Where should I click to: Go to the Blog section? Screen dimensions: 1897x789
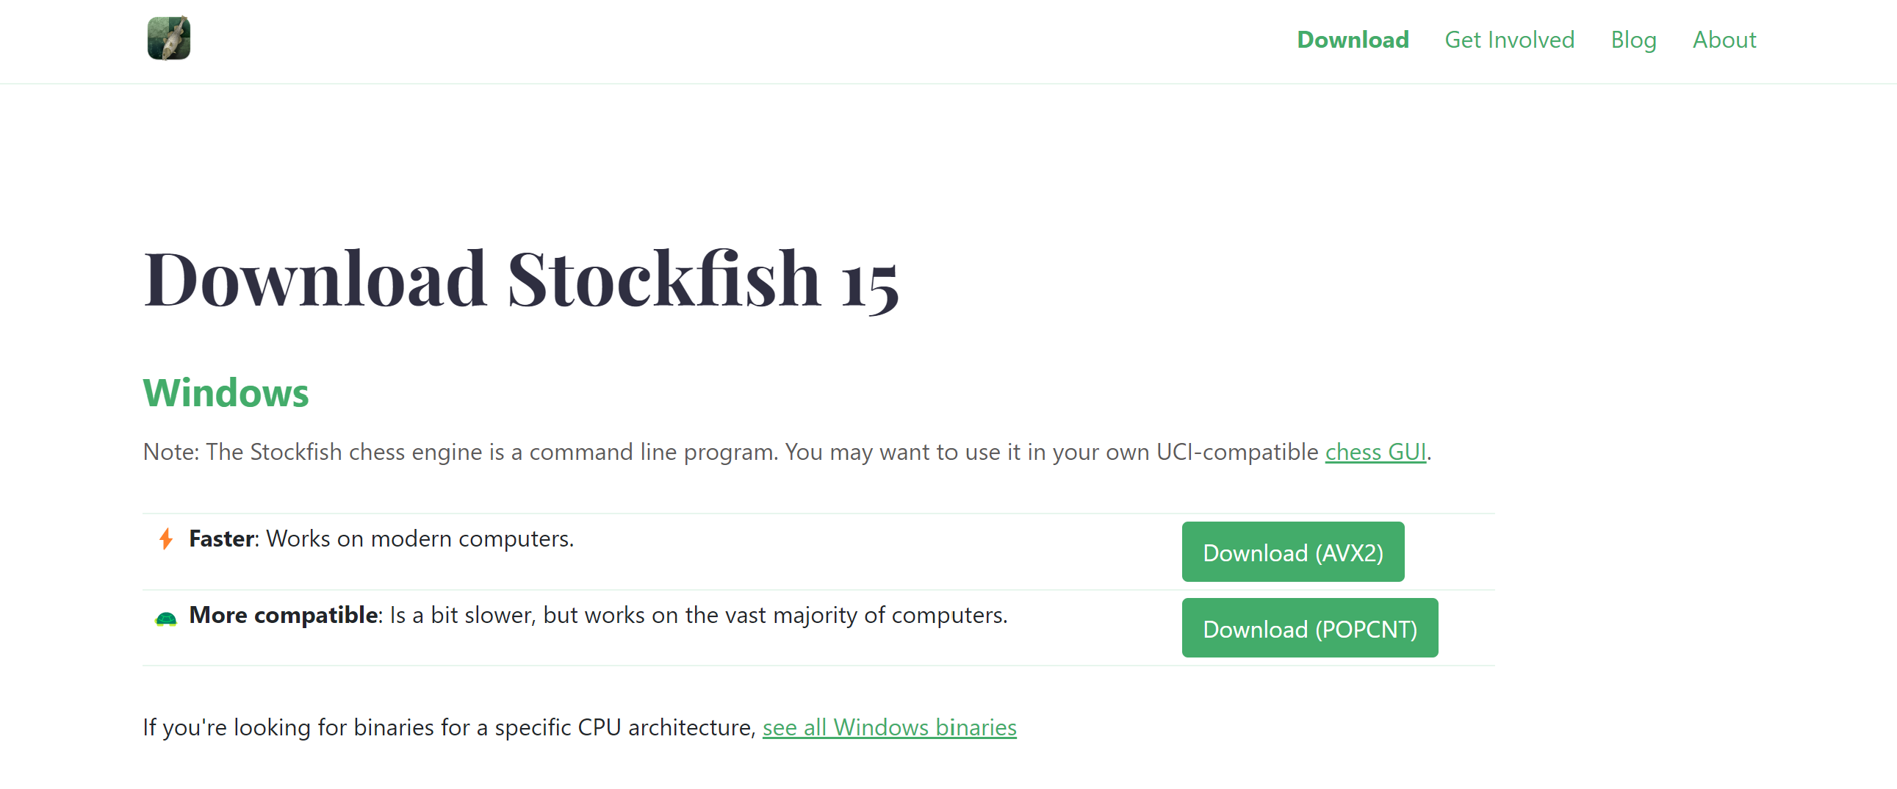point(1633,40)
